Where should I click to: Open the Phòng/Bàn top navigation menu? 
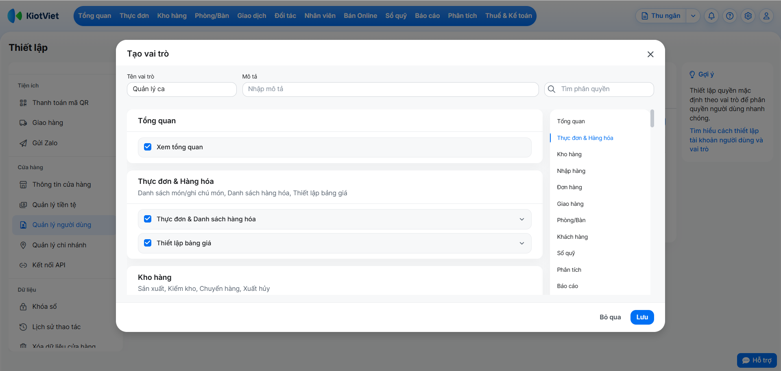tap(212, 16)
